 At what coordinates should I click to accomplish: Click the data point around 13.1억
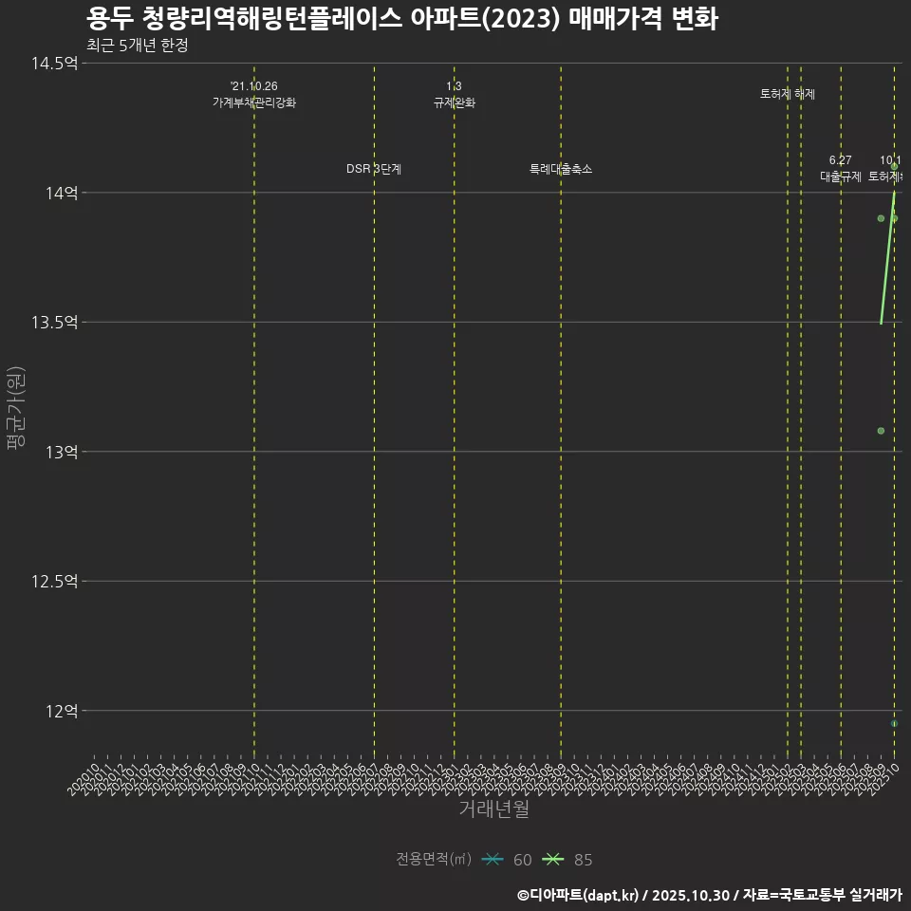click(881, 431)
